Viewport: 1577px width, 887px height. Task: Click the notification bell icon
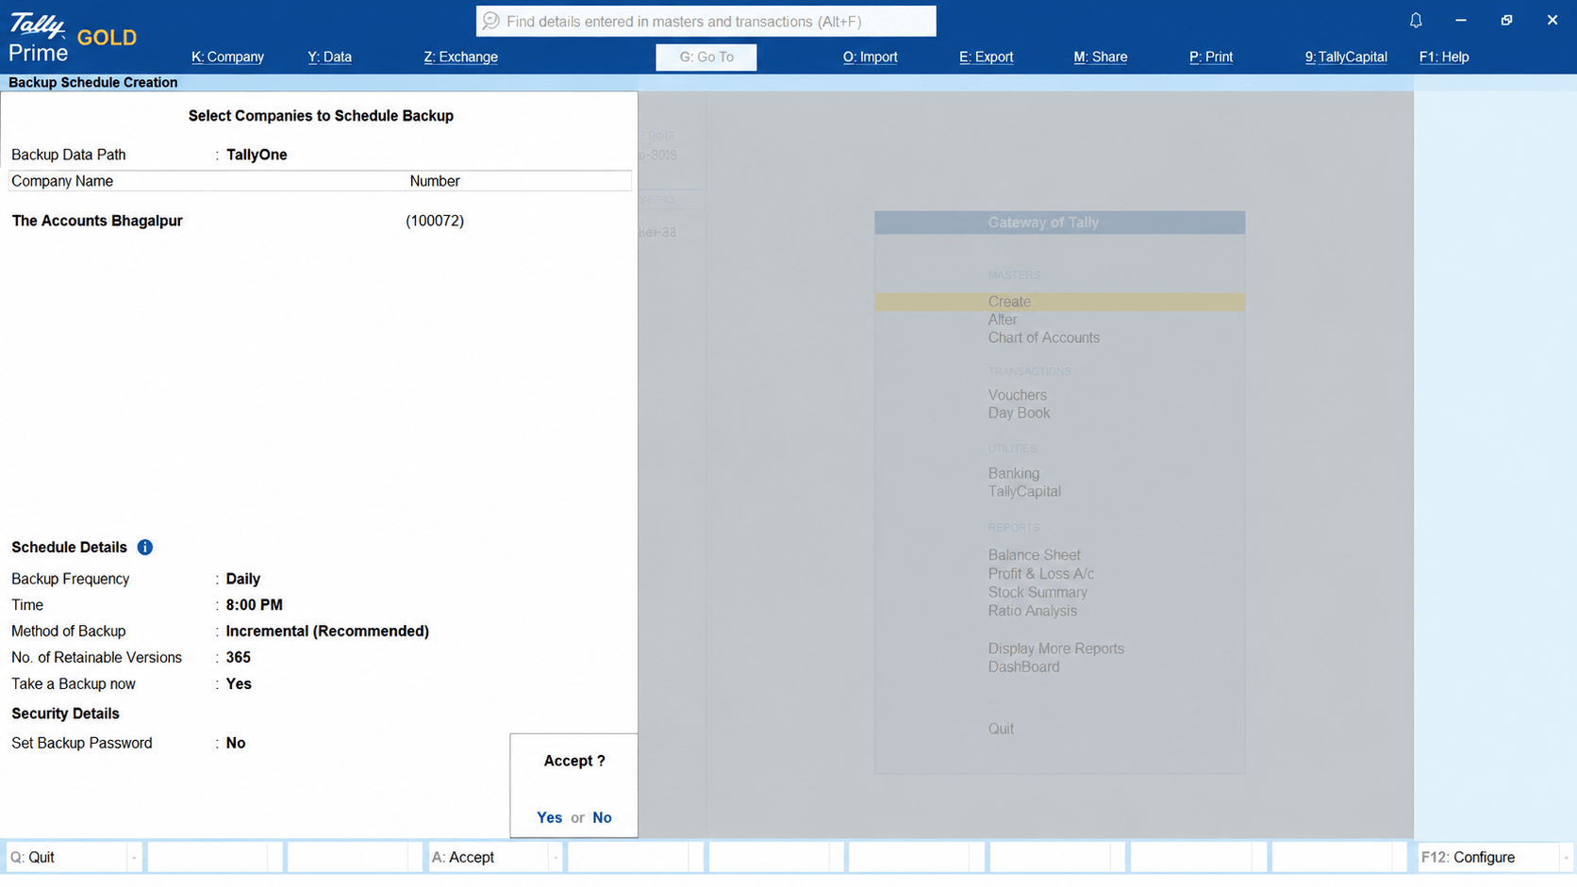[x=1416, y=20]
